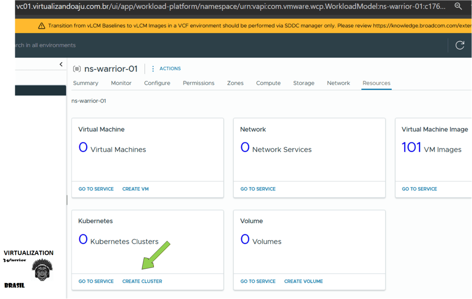Click Create Cluster in Kubernetes card
The width and height of the screenshot is (472, 299).
[142, 281]
